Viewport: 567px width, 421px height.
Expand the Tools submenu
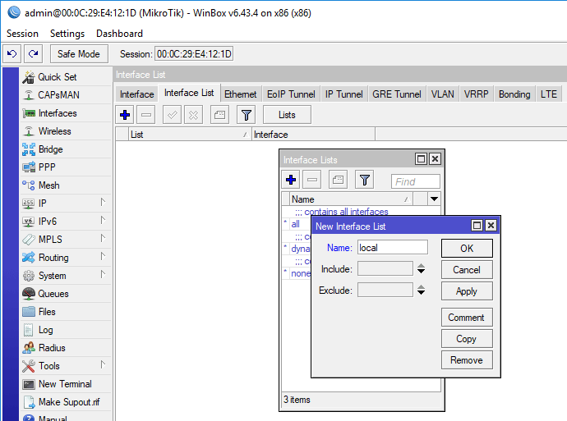click(103, 365)
